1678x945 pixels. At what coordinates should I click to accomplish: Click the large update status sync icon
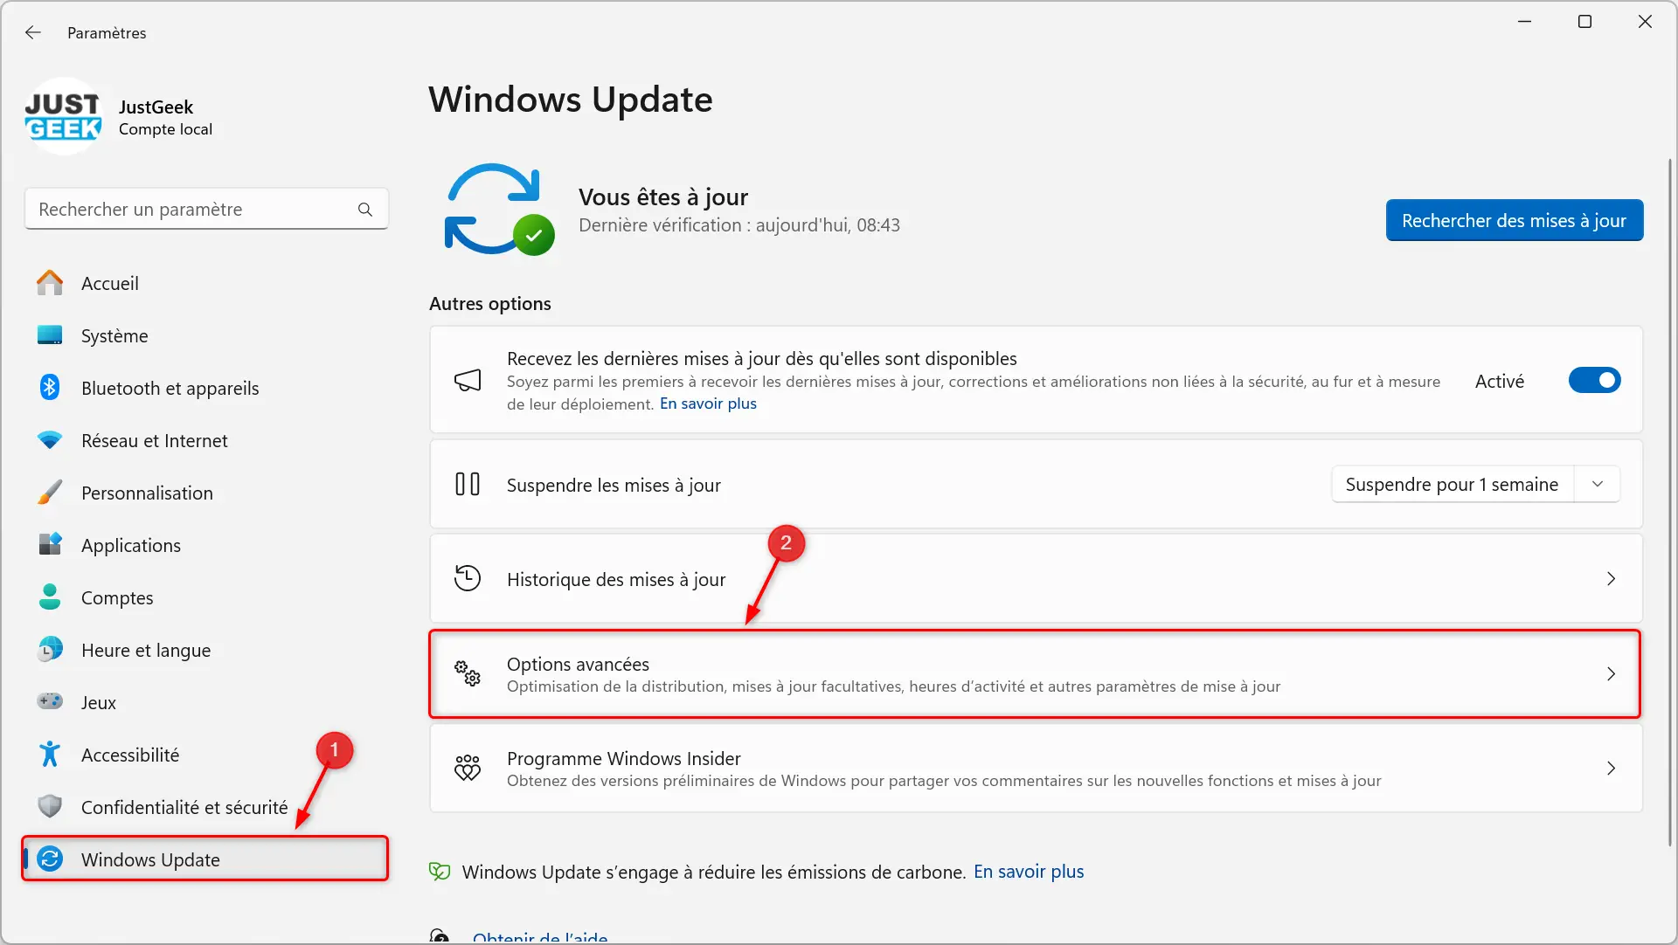pyautogui.click(x=499, y=210)
